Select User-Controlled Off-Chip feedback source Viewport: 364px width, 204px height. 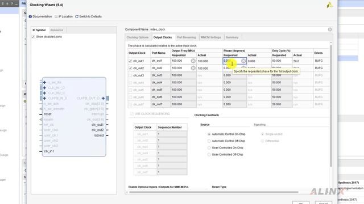point(209,155)
